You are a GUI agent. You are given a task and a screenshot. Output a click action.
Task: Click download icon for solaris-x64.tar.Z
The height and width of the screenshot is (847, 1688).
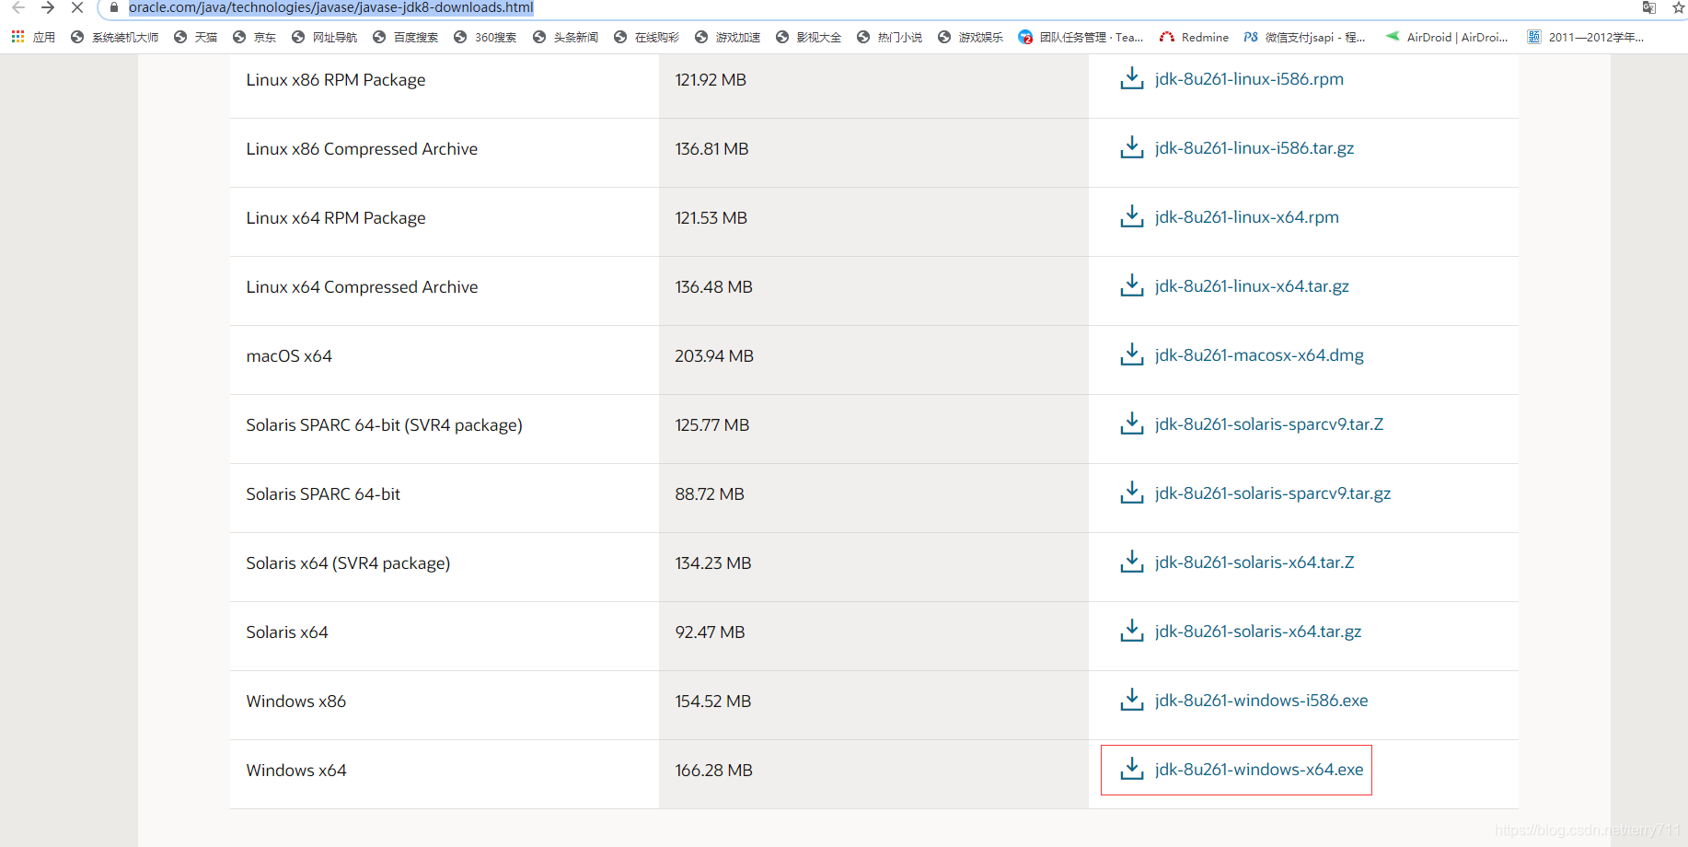point(1132,562)
